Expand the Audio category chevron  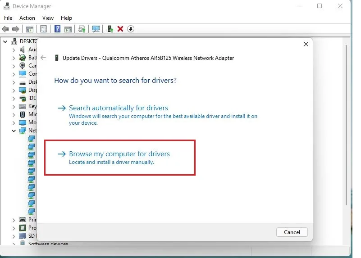click(x=14, y=50)
